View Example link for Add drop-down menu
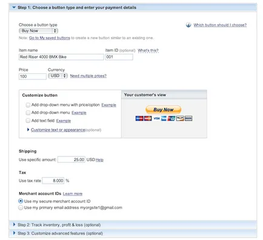Viewport: 263px width, 240px height. 79,113
